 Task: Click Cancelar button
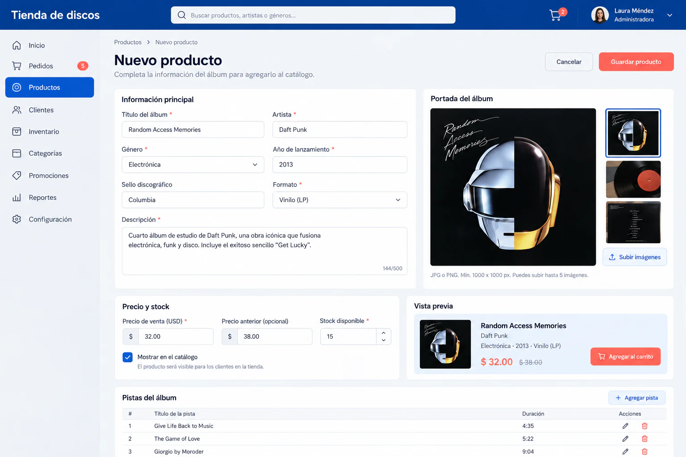[x=569, y=62]
